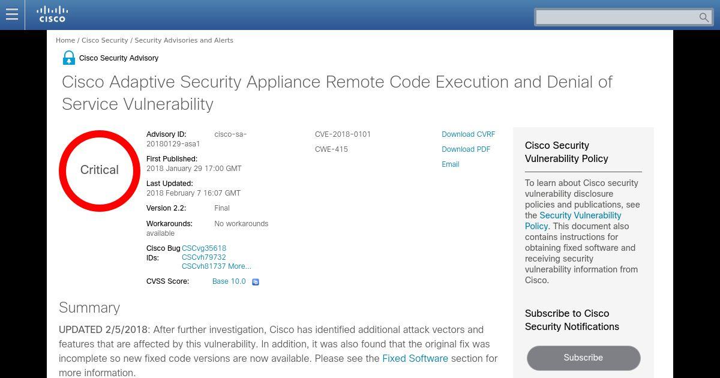Open bug ID CSCvh81737
This screenshot has height=378, width=720.
point(204,266)
